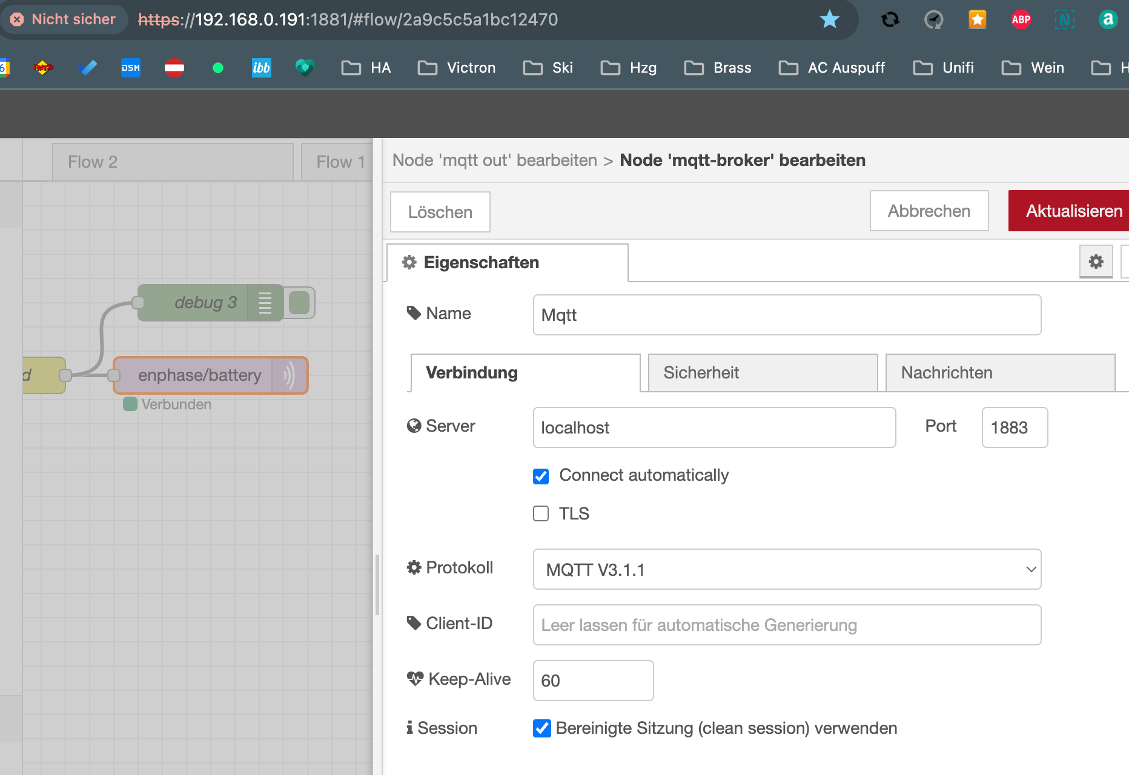Select the enphase/battery mqtt out node
This screenshot has height=775, width=1129.
pos(211,375)
